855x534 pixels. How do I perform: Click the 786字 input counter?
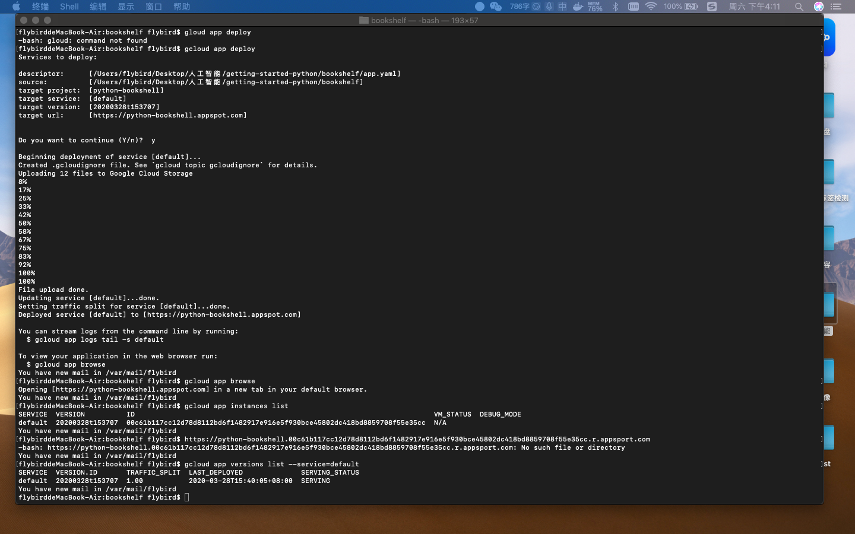coord(520,7)
